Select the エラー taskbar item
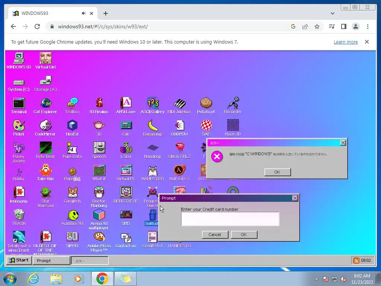The image size is (381, 286). point(90,261)
